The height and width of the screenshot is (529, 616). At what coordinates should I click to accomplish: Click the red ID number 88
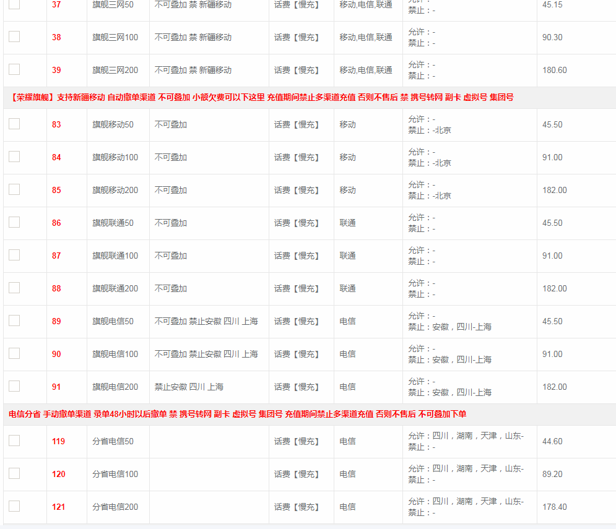(x=56, y=288)
